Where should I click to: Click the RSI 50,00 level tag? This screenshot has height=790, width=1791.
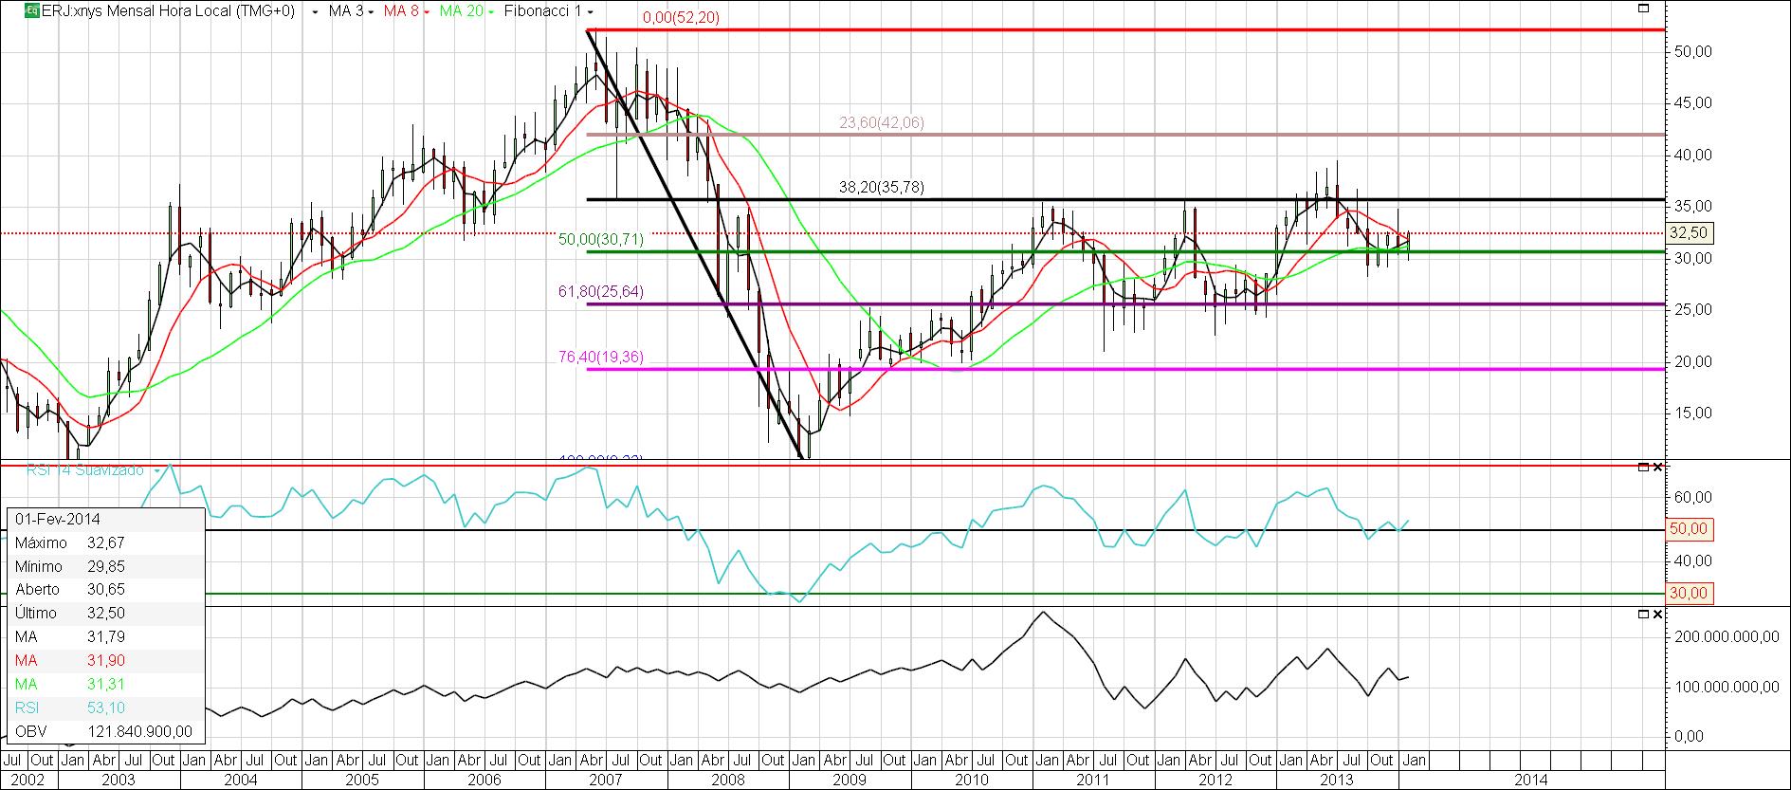point(1688,529)
